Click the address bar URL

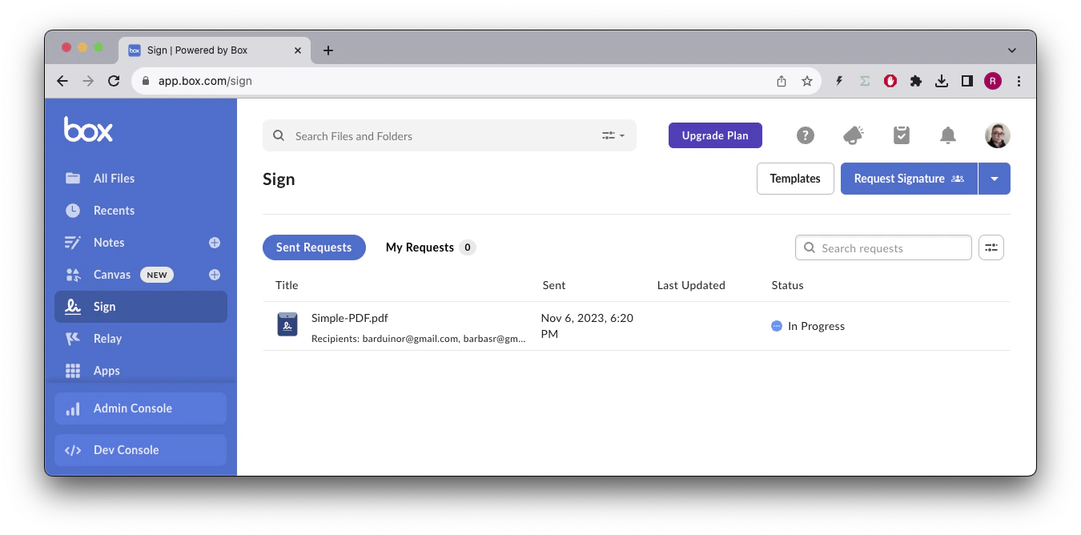coord(205,81)
